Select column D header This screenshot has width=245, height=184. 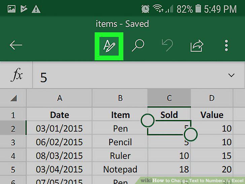coord(212,98)
